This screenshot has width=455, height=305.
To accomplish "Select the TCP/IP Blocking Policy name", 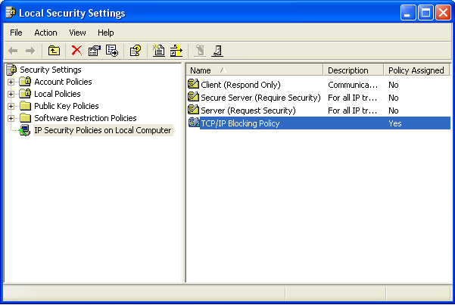I will (240, 123).
